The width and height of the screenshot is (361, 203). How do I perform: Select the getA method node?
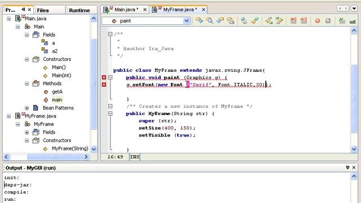(57, 92)
